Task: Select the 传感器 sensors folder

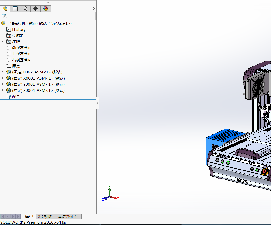Action: (x=18, y=35)
